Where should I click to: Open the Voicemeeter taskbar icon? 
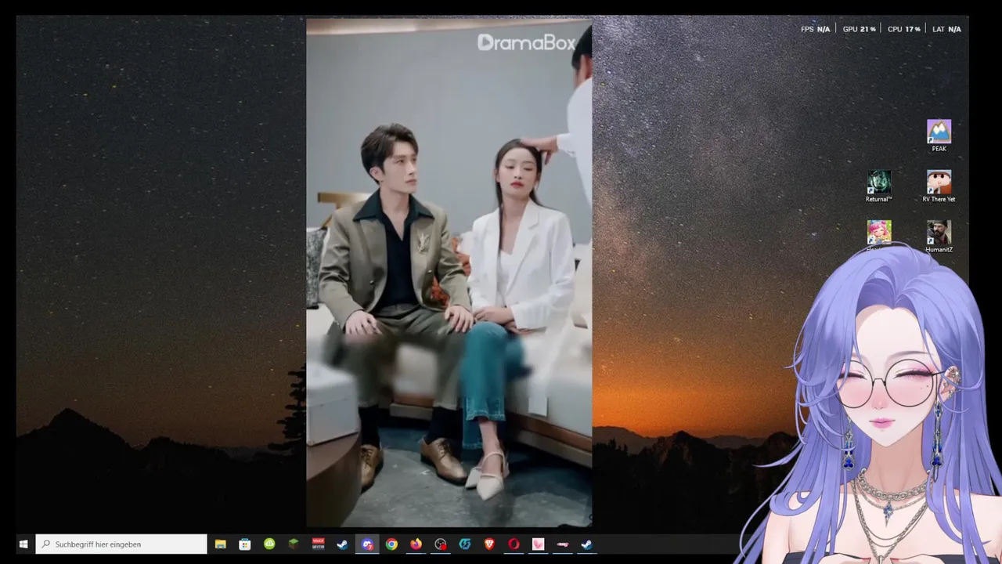318,544
